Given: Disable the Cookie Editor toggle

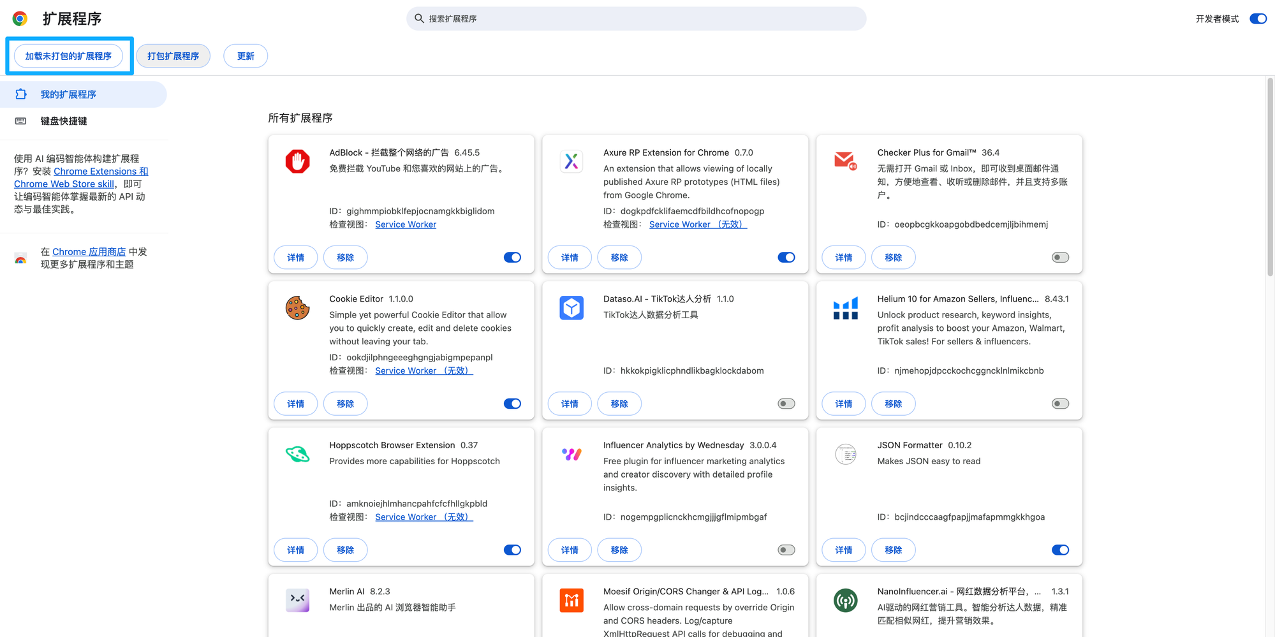Looking at the screenshot, I should 512,404.
